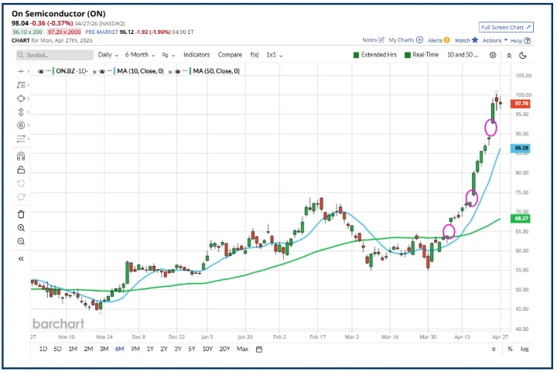
Task: Click the lock drawings icon
Action: (21, 170)
